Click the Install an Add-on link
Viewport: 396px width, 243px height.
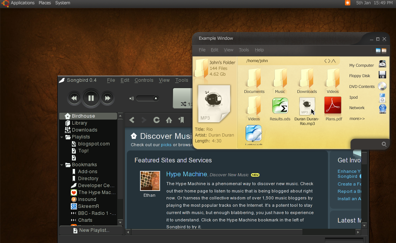click(x=349, y=199)
